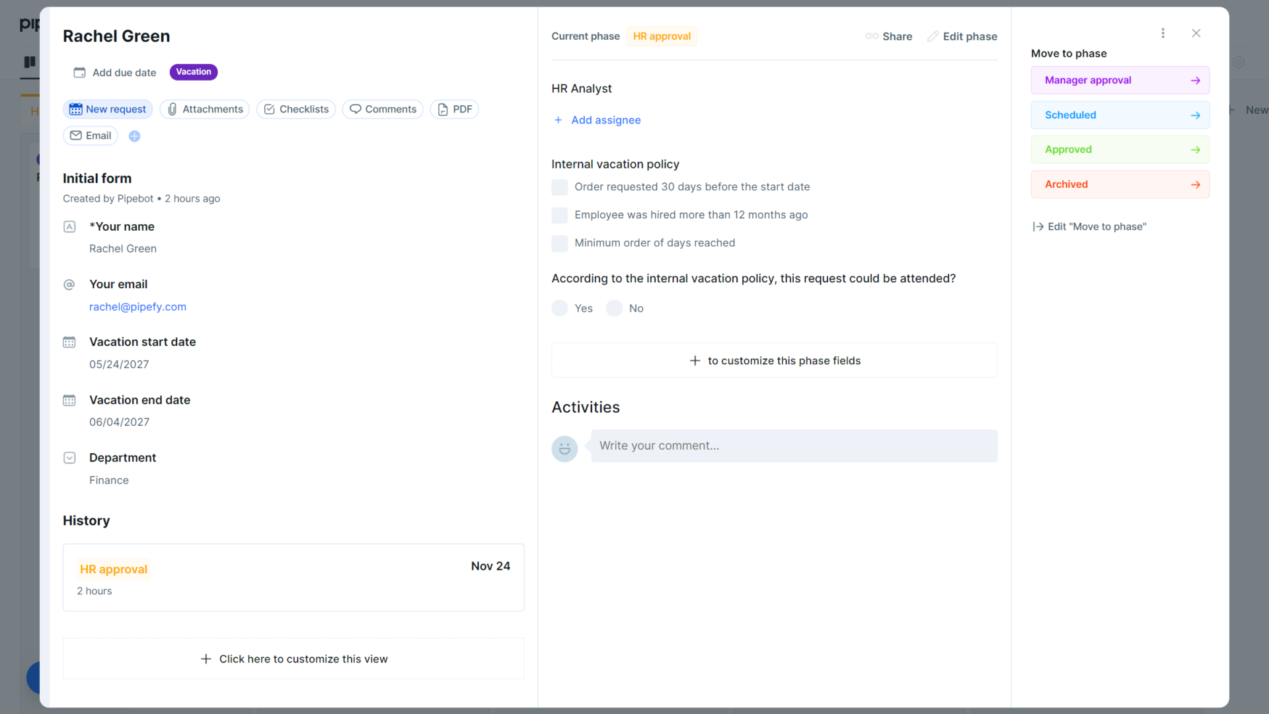Open the Attachments tab
1269x714 pixels.
205,109
